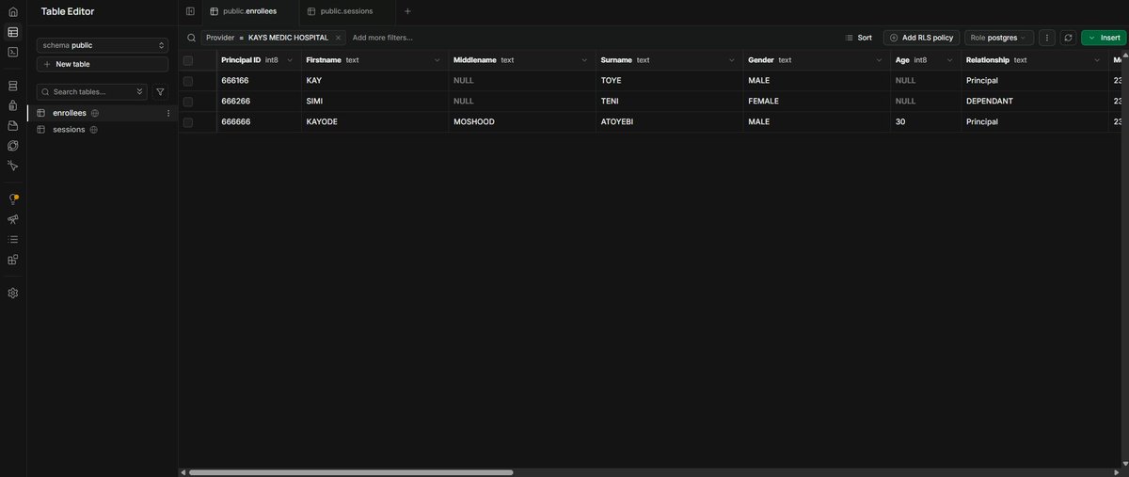Open Database sidebar icon
The width and height of the screenshot is (1129, 477).
(13, 86)
